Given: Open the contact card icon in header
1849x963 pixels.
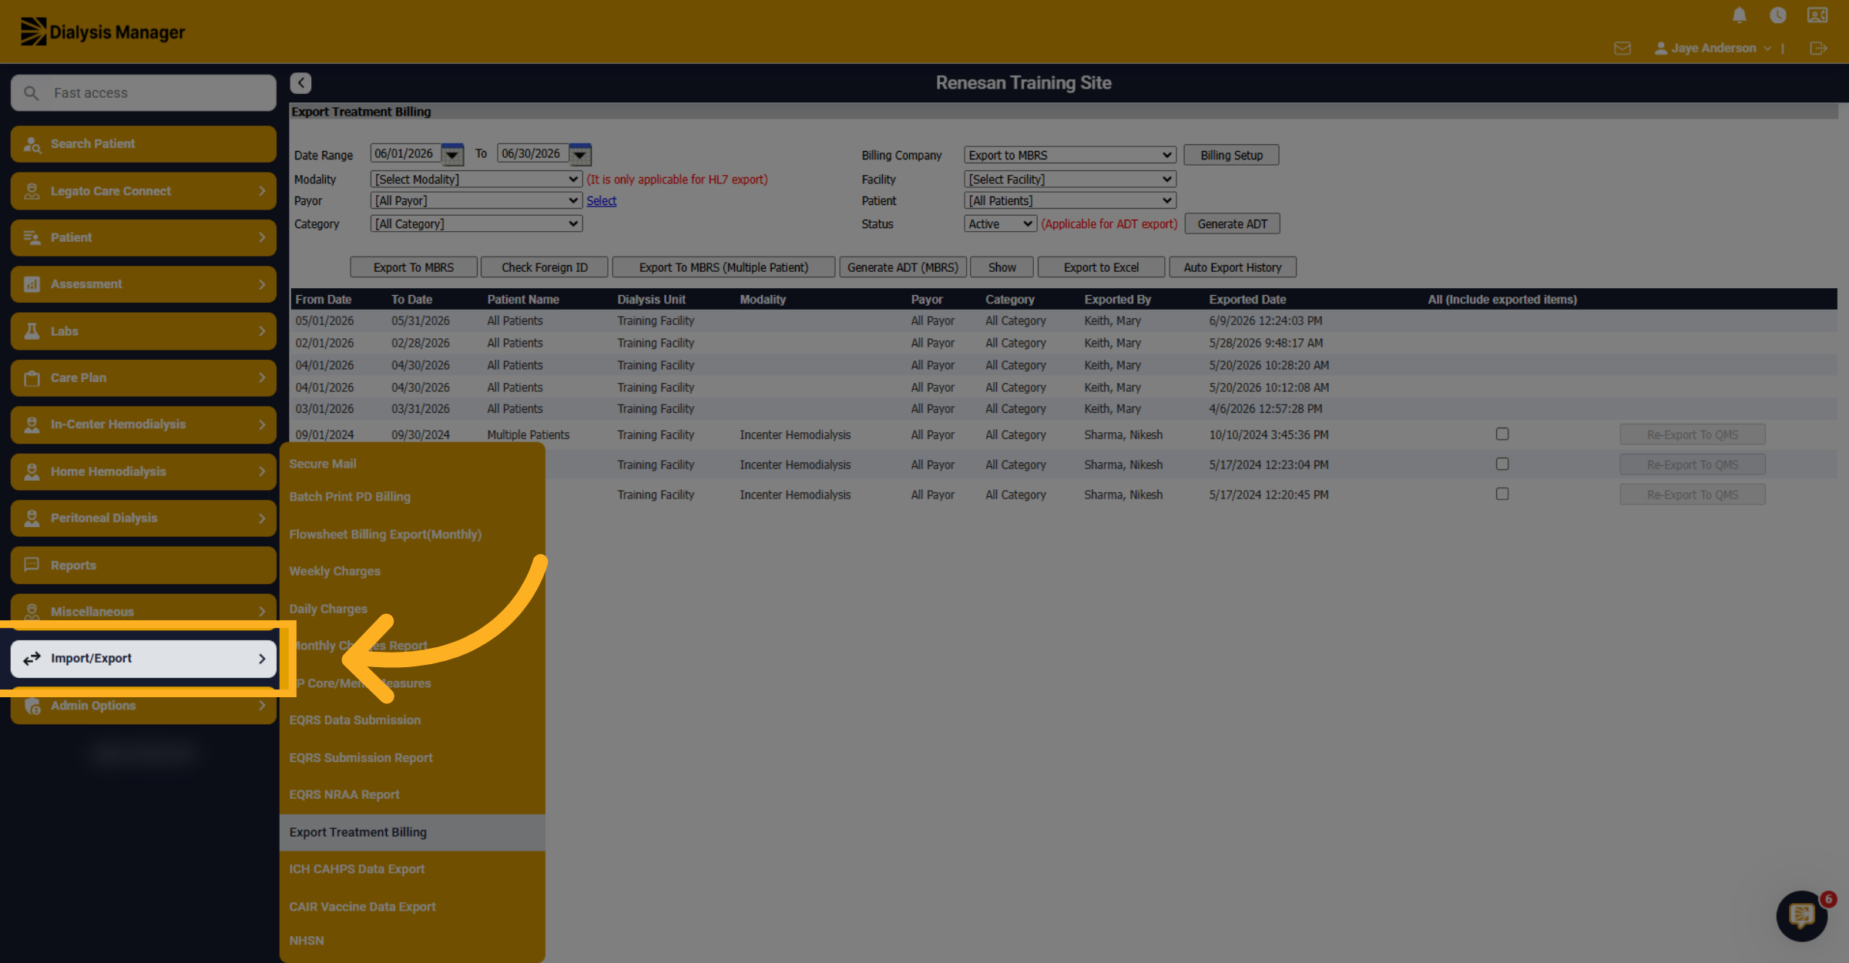Looking at the screenshot, I should click(x=1817, y=15).
